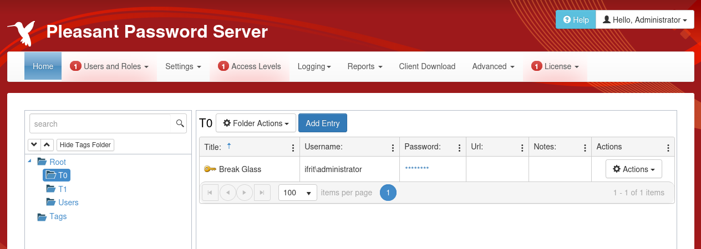Viewport: 701px width, 249px height.
Task: Click the Pleasant Password Server title
Action: (x=157, y=32)
